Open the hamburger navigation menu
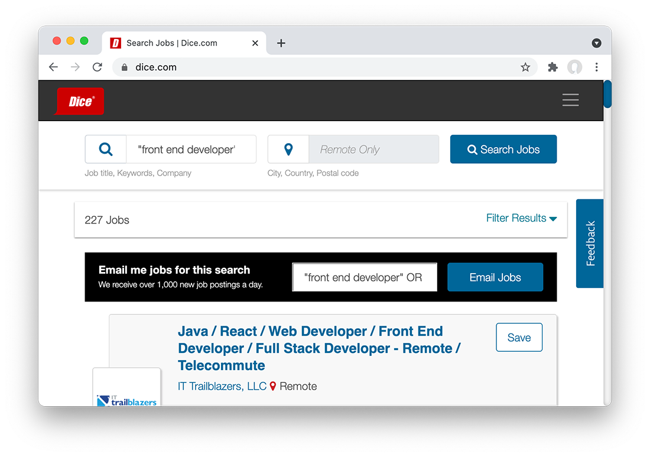 (570, 100)
